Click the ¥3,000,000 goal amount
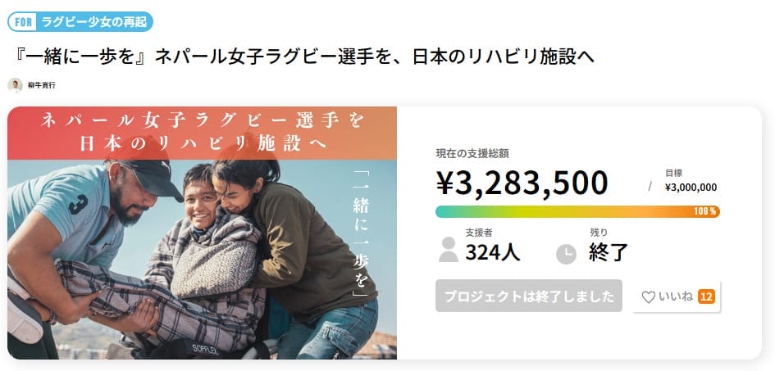Image resolution: width=775 pixels, height=371 pixels. tap(691, 187)
